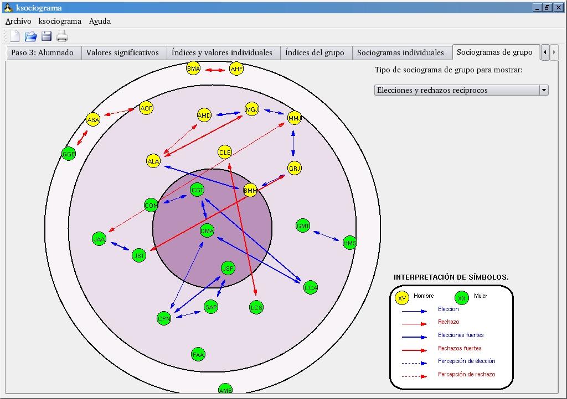Click the Percepción de rechazo legend label
The image size is (567, 399).
click(466, 375)
